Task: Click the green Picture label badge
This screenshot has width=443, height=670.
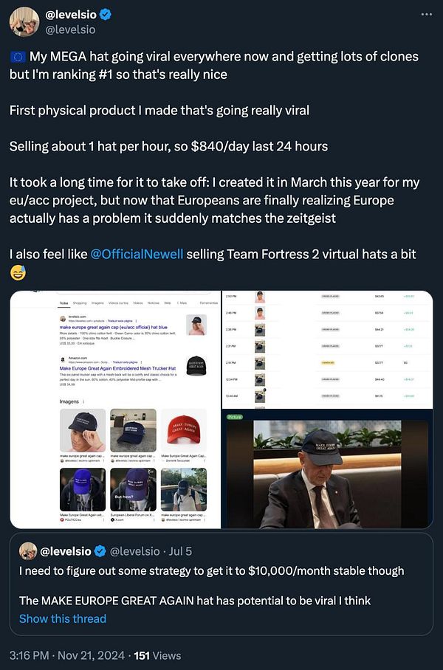Action: coord(234,417)
